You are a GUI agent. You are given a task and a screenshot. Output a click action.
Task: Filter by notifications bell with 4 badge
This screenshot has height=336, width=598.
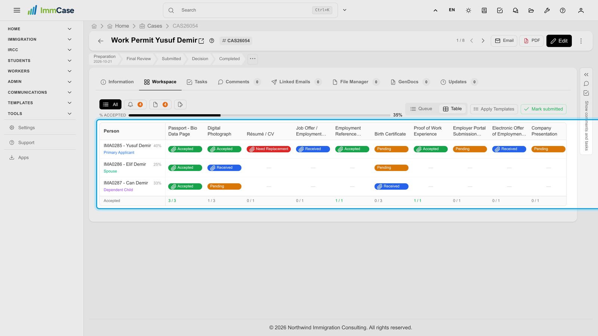click(135, 105)
